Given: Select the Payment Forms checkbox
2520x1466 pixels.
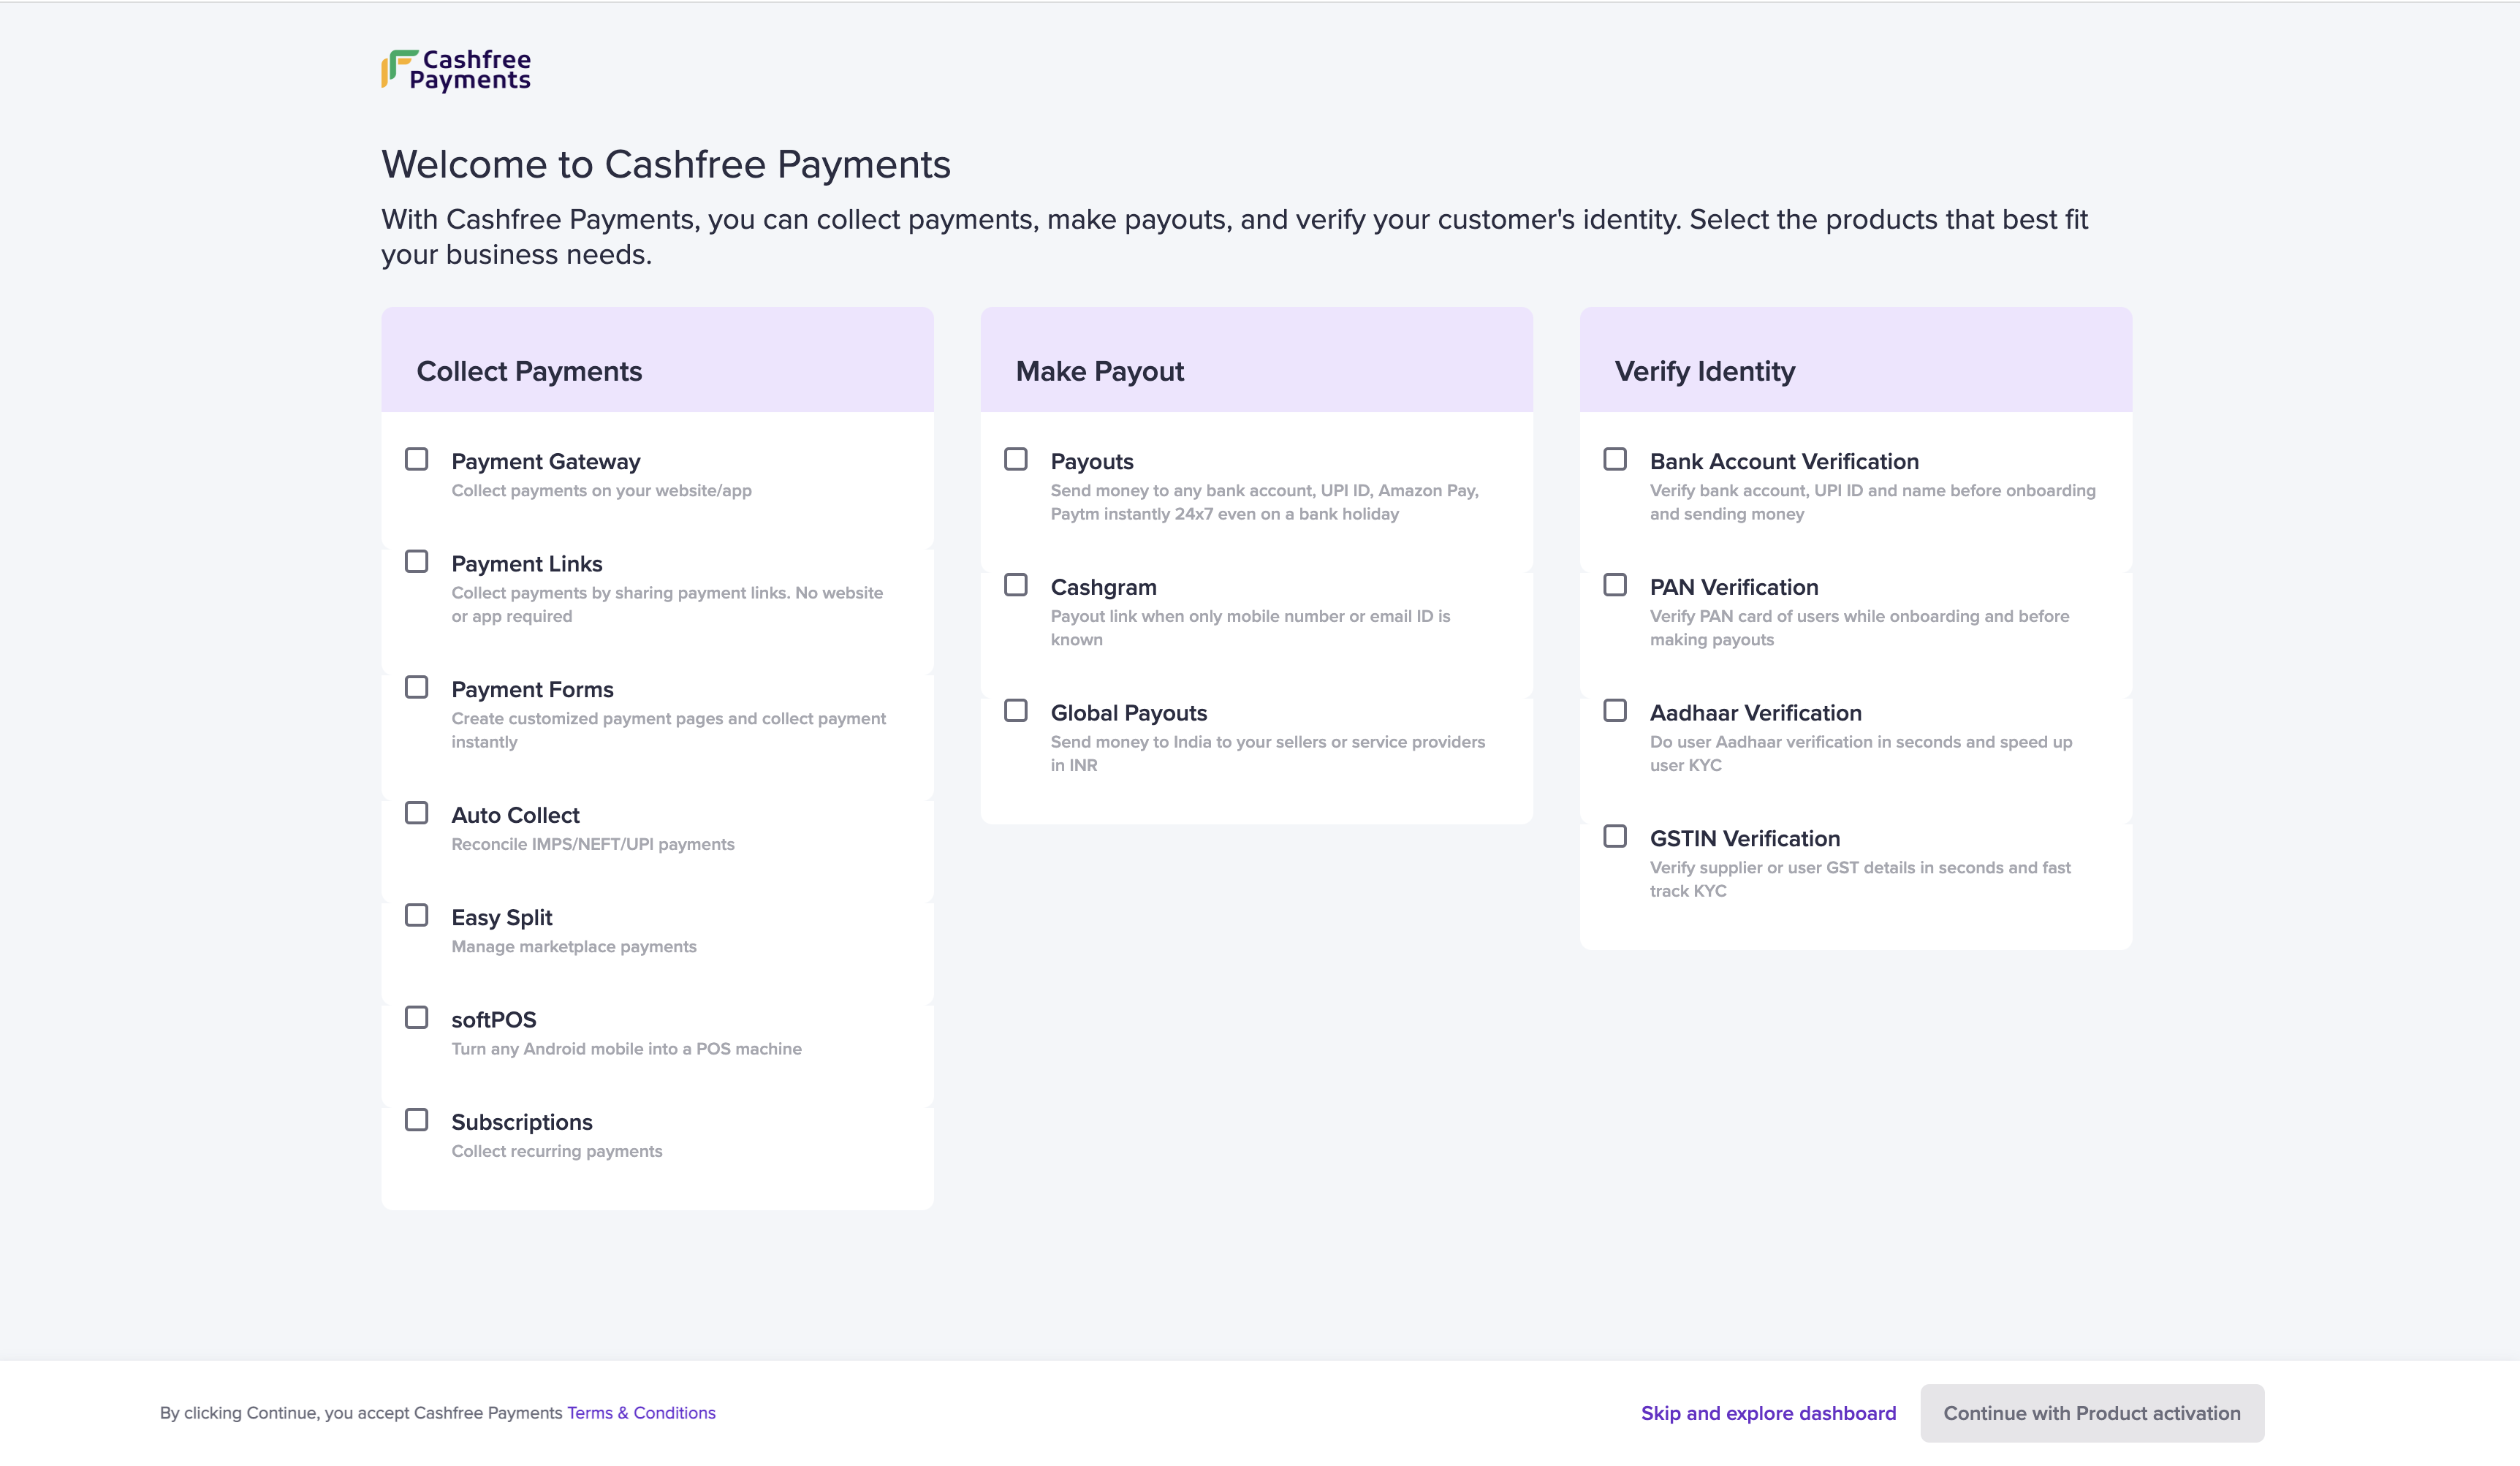Looking at the screenshot, I should pos(417,687).
